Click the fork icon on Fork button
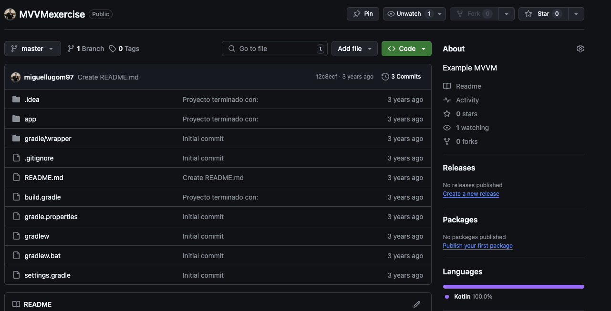 coord(460,14)
